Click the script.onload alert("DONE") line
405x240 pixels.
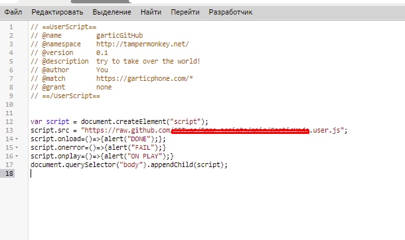[98, 139]
